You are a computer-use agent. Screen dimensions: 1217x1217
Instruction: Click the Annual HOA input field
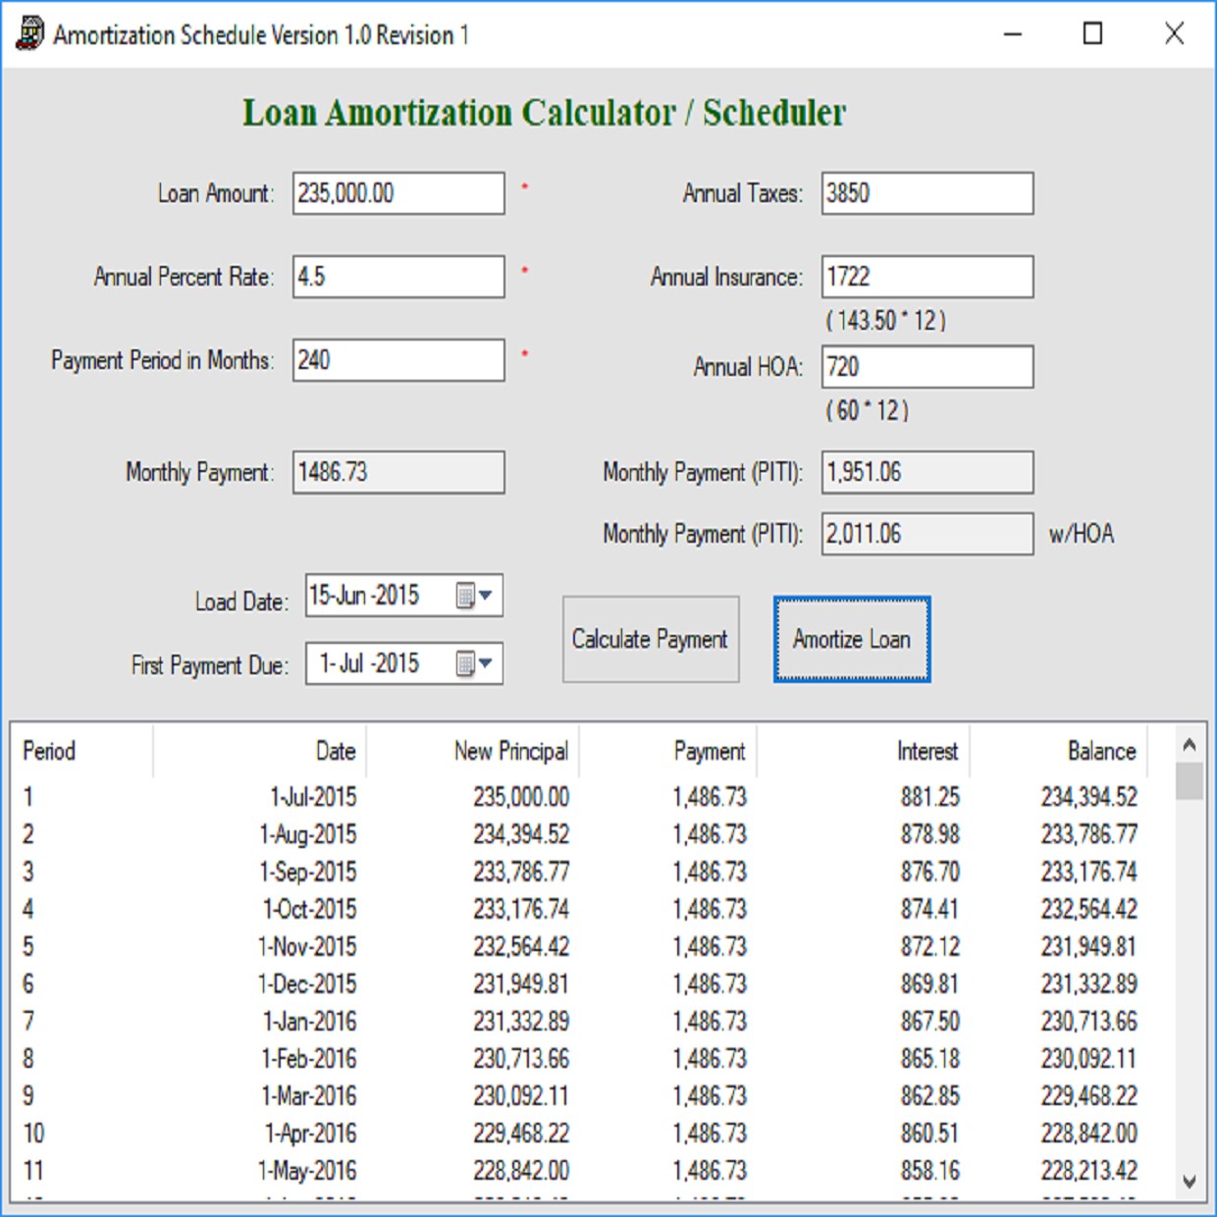(x=927, y=367)
